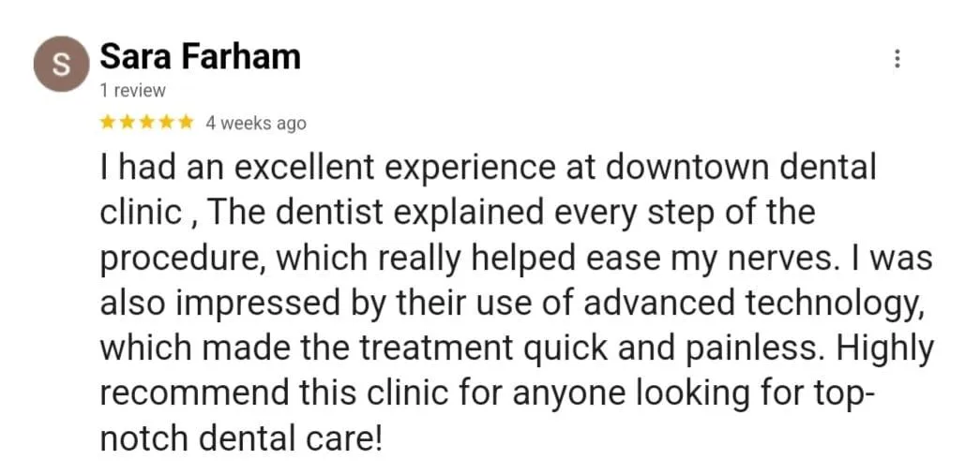
Task: Select the first gold rating star
Action: (x=108, y=123)
